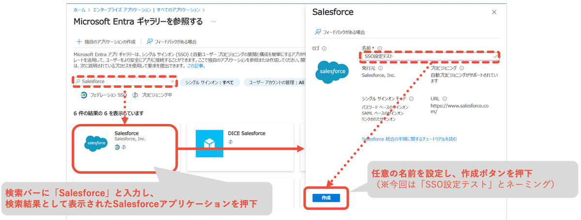Click URL value https://www.salesforce.com/

459,109
